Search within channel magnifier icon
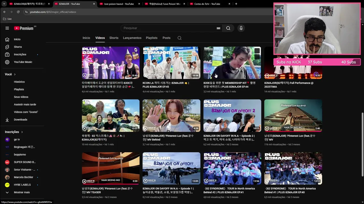This screenshot has width=364, height=204. click(179, 38)
